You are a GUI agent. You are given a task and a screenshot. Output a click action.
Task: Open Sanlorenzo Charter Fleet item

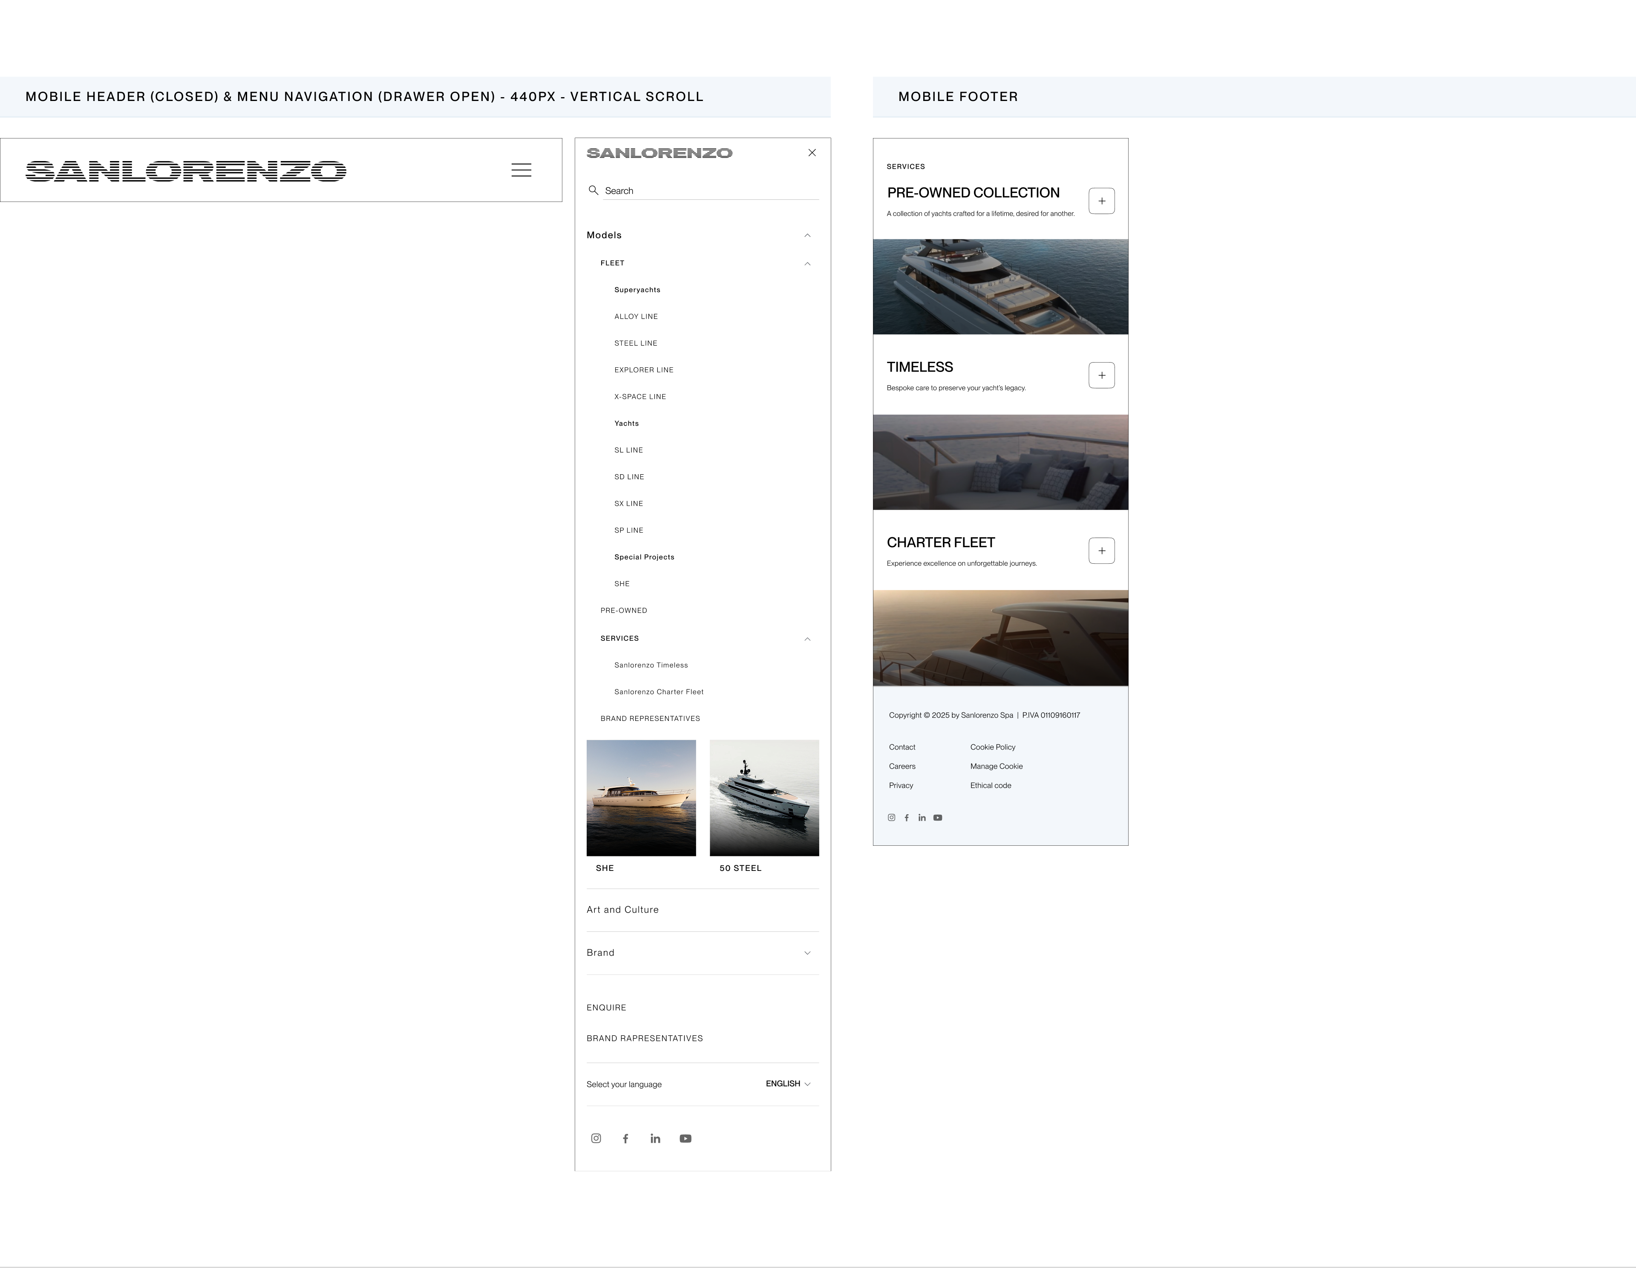click(659, 692)
